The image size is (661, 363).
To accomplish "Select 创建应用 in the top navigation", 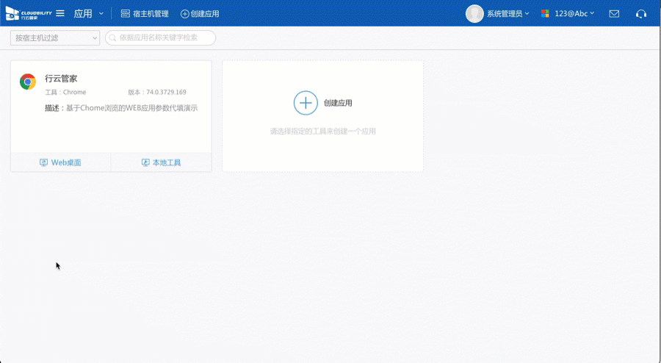I will pyautogui.click(x=200, y=14).
